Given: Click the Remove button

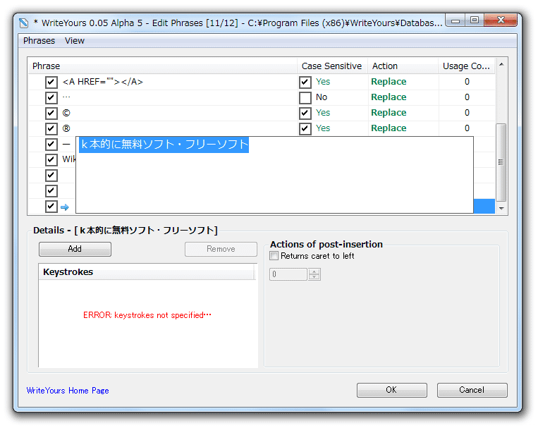Looking at the screenshot, I should 221,249.
